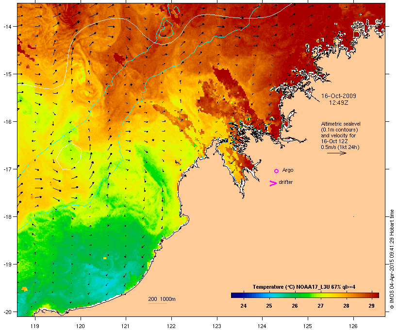The image size is (398, 330).
Task: Click the colorbar tick label 25
Action: (x=269, y=306)
